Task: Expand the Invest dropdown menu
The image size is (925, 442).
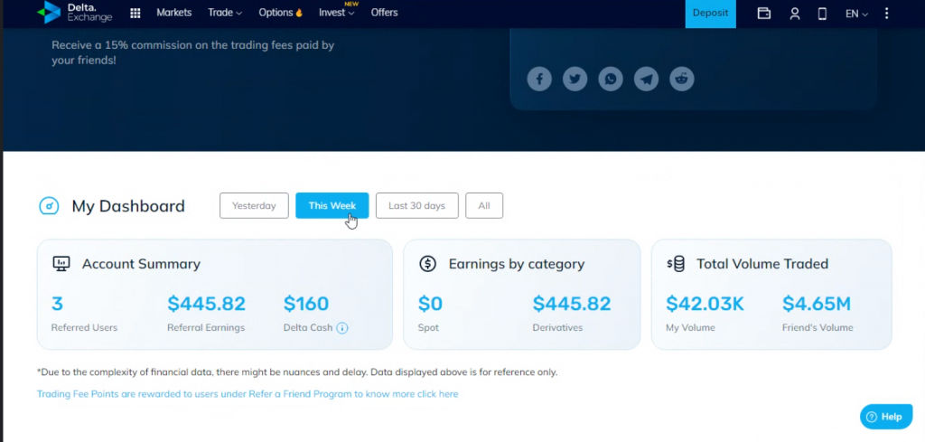Action: click(337, 13)
